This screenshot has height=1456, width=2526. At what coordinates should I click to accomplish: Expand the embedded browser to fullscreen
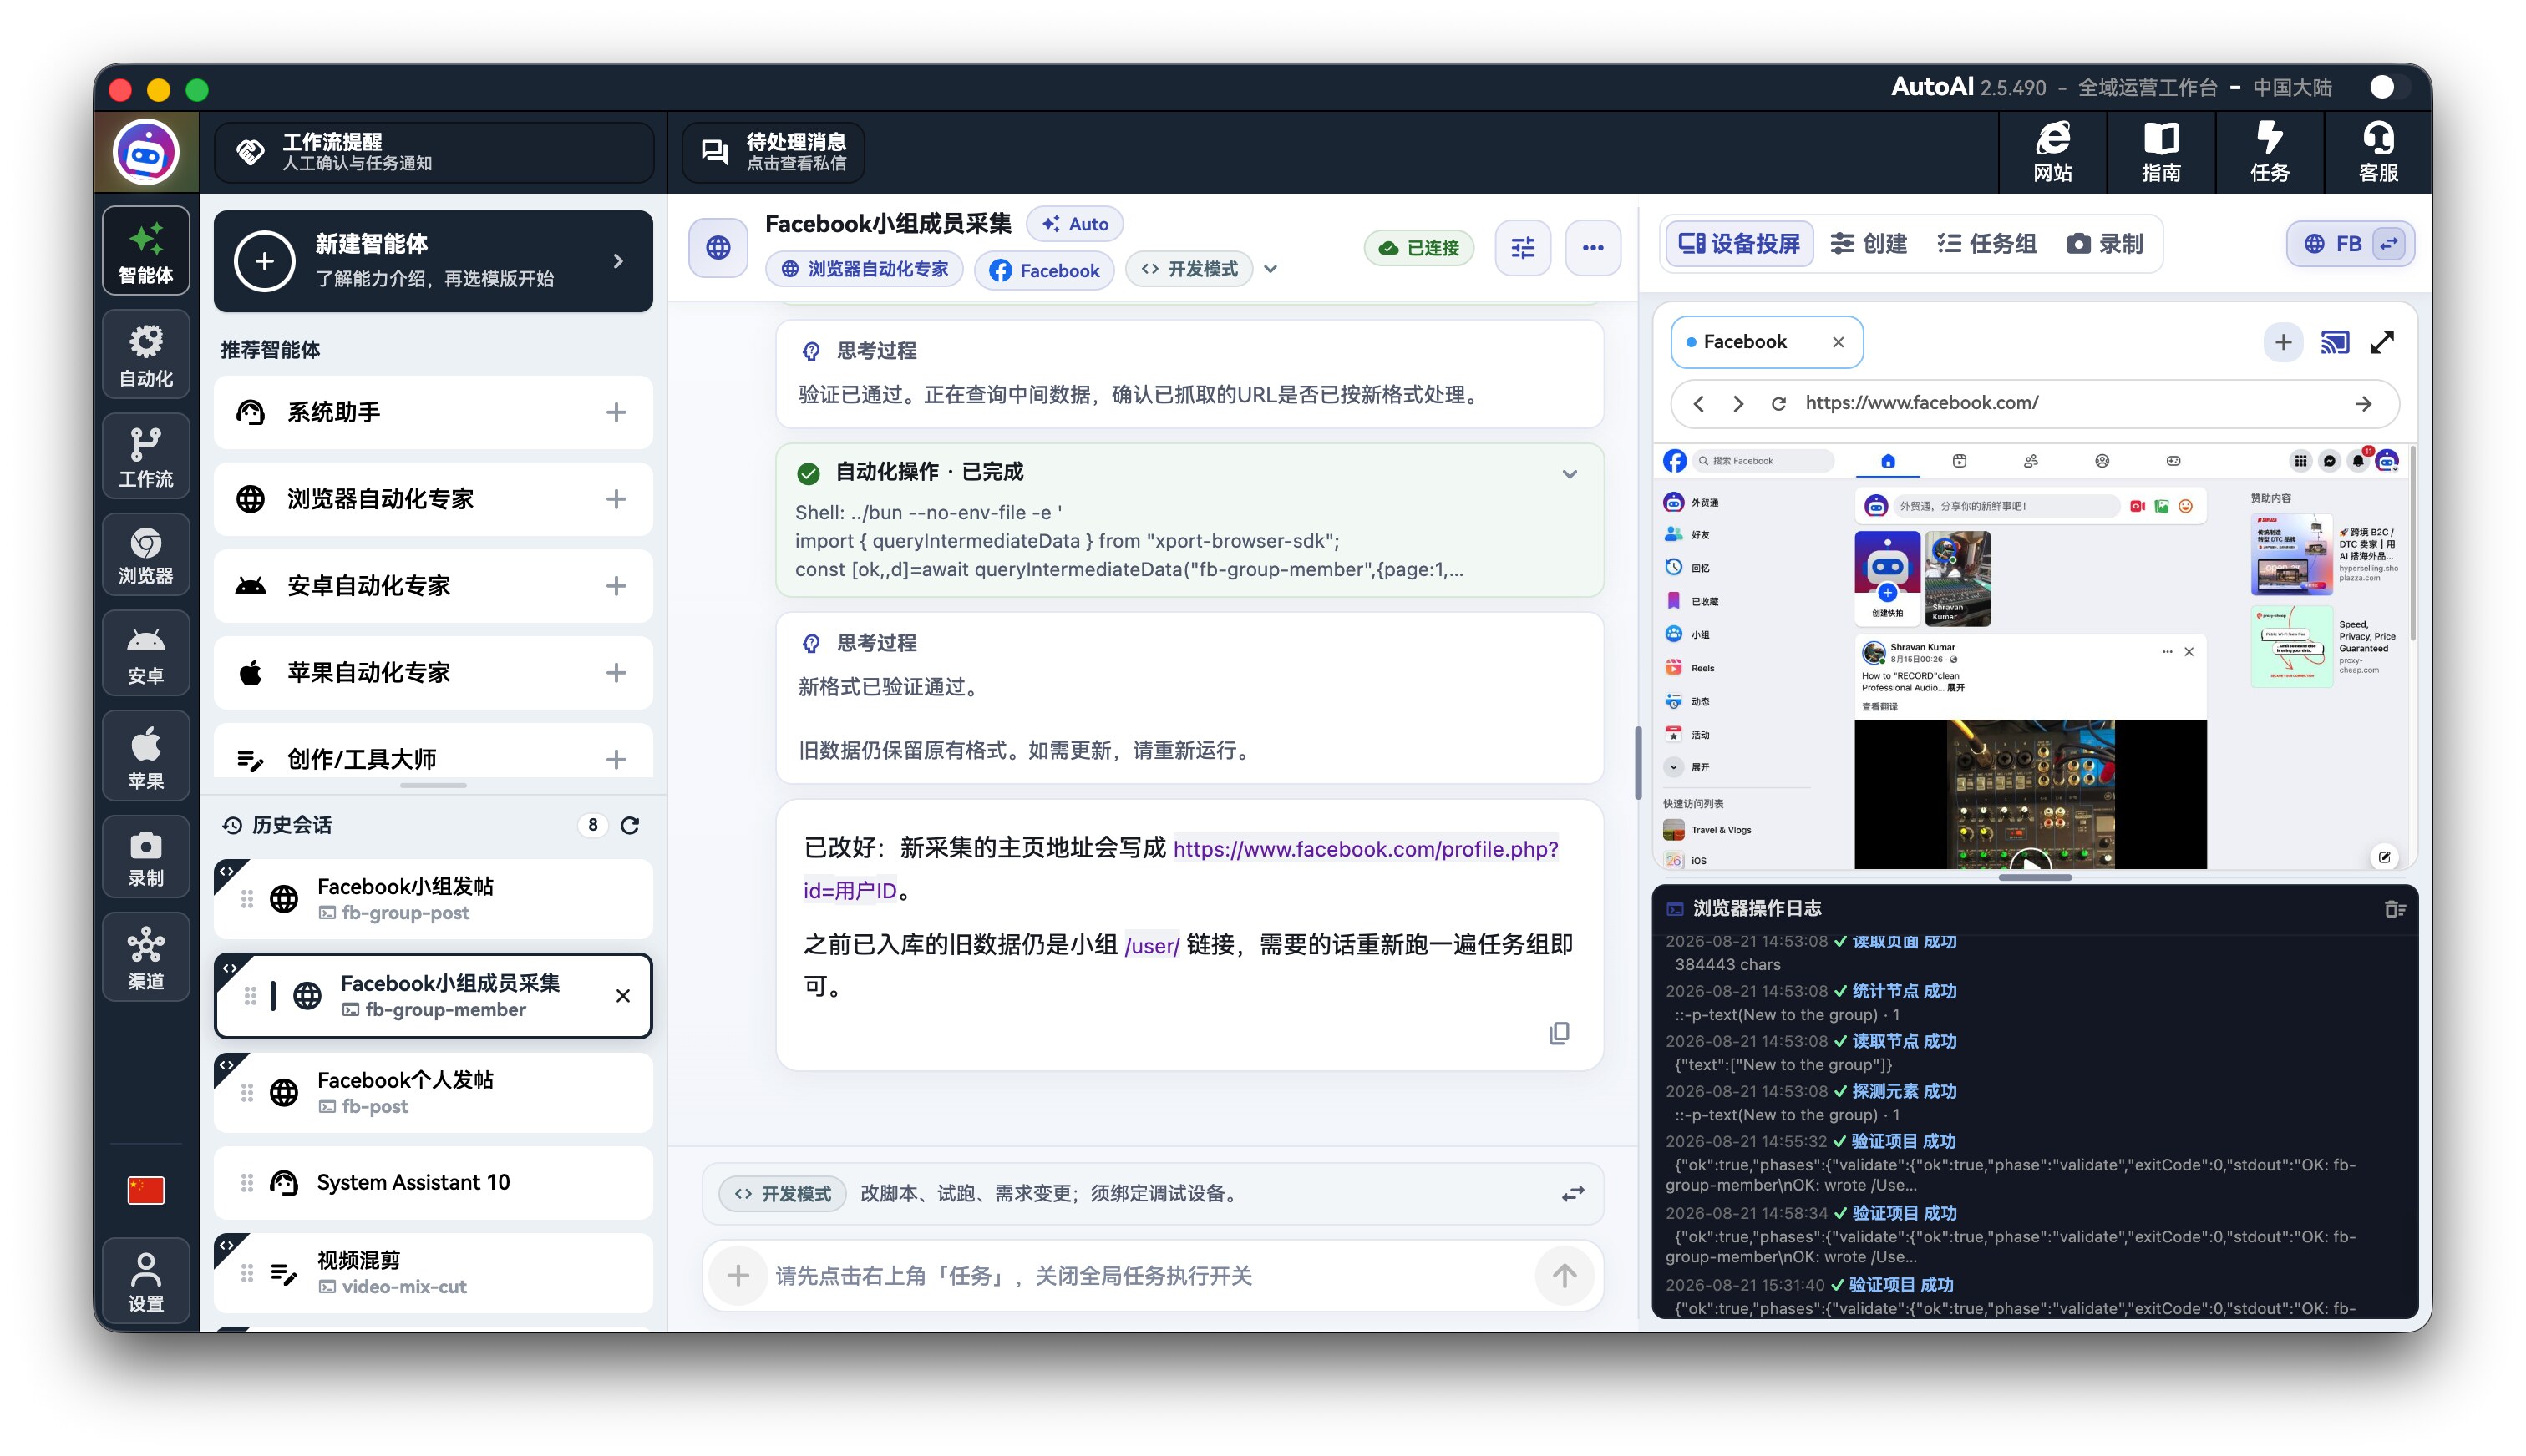(2382, 343)
